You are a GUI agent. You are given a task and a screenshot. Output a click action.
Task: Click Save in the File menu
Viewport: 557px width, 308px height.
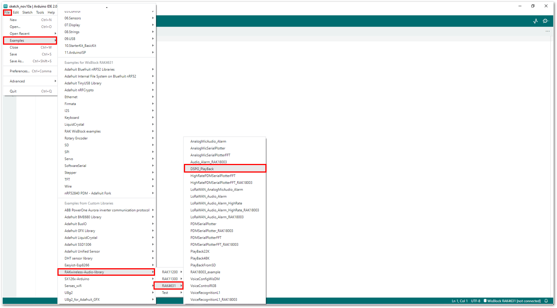[x=30, y=54]
